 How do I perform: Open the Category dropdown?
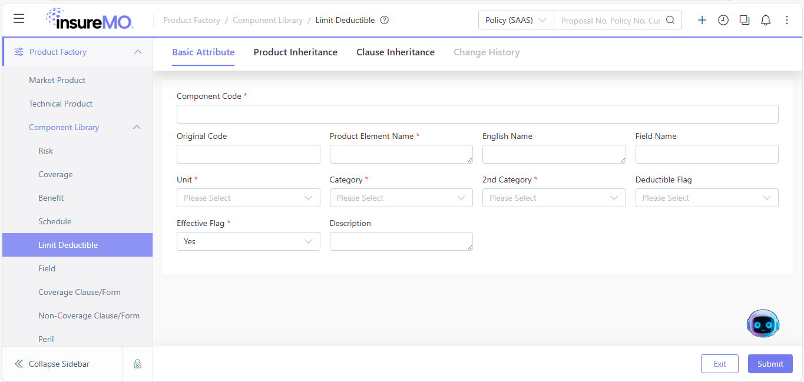(401, 198)
